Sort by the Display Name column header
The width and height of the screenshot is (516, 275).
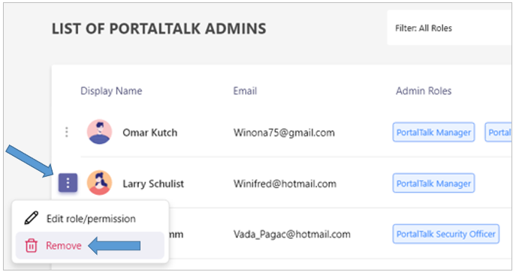[111, 91]
